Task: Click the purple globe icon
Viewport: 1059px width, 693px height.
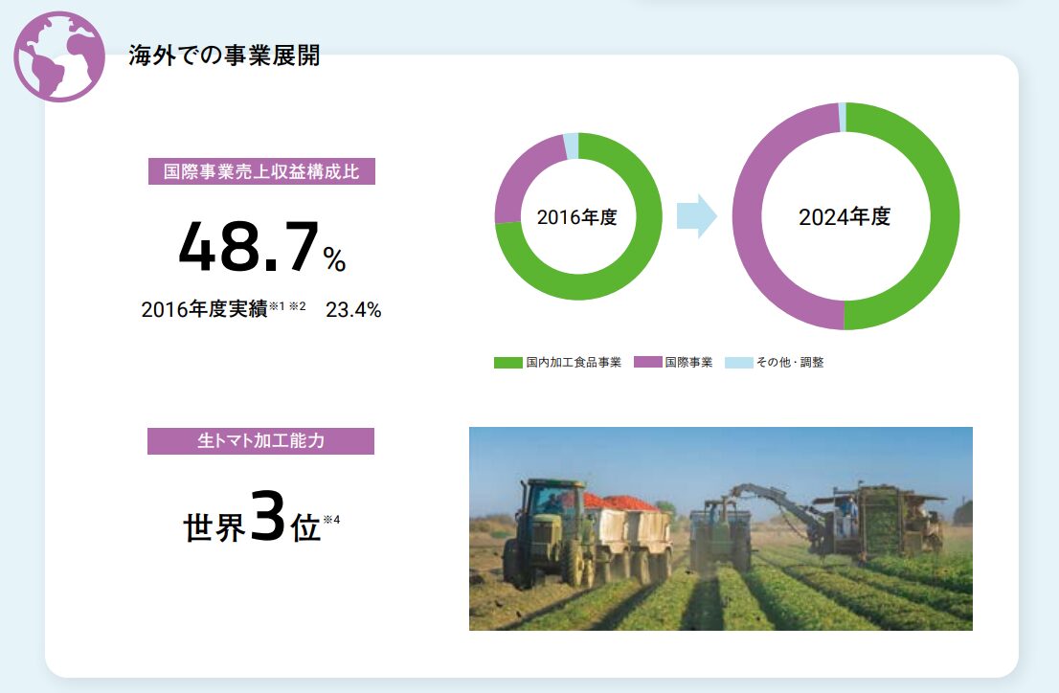Action: 59,56
